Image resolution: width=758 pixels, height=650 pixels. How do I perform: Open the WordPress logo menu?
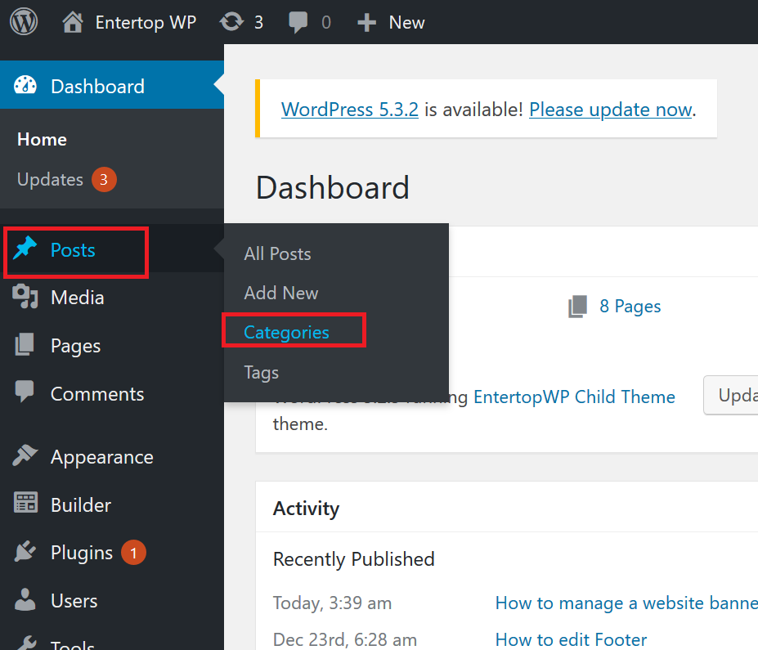click(24, 22)
